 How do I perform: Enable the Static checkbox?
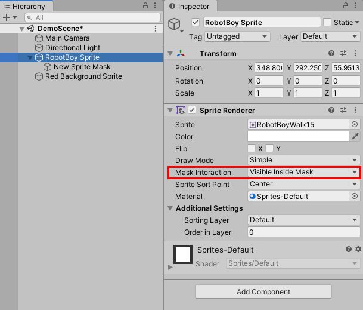(x=327, y=23)
